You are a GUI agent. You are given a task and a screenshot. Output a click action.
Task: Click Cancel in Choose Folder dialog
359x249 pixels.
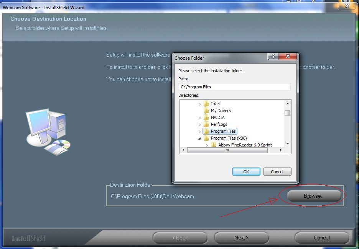click(277, 172)
